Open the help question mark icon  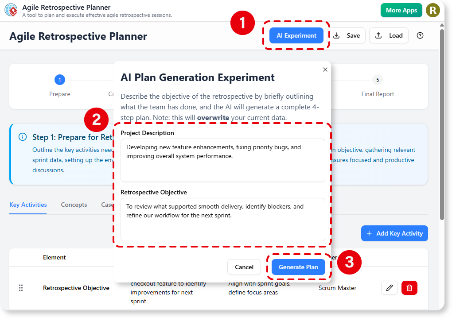click(420, 35)
